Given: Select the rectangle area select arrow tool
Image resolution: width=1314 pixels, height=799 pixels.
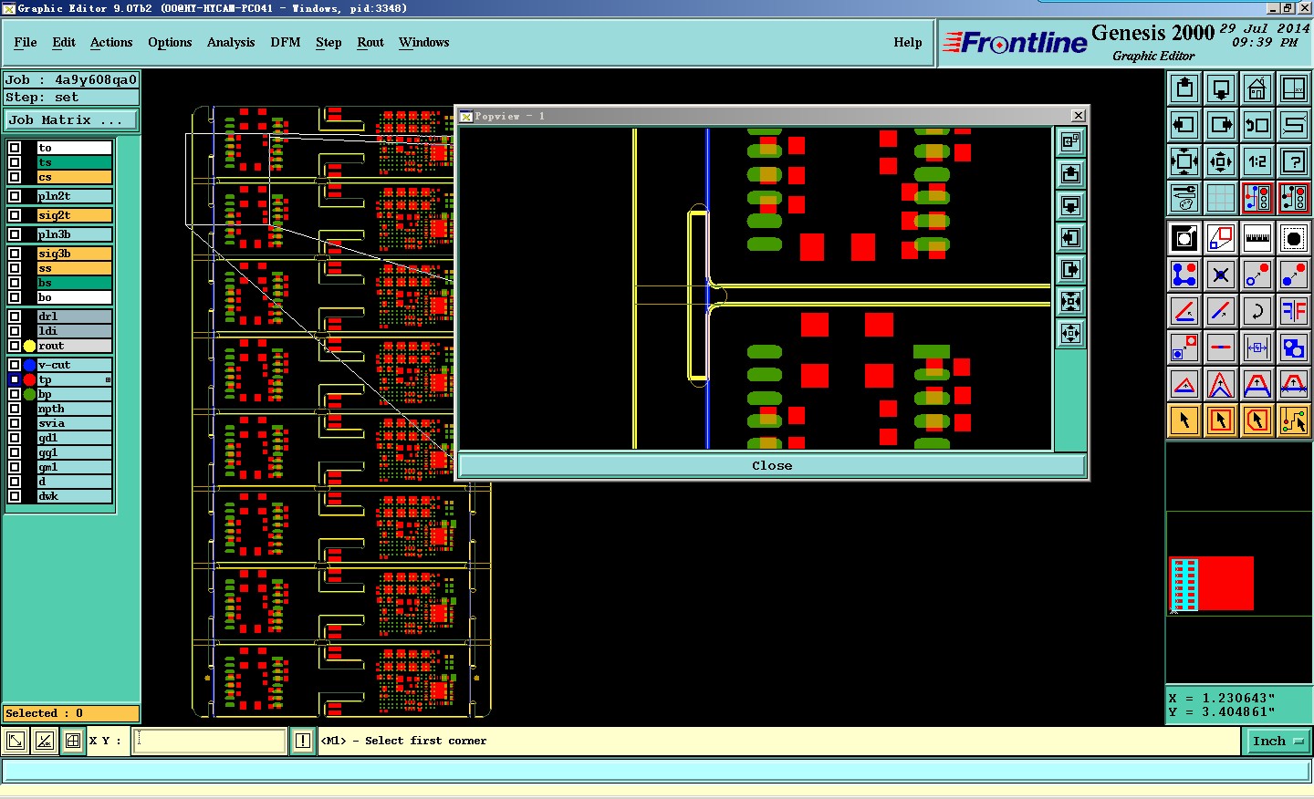Looking at the screenshot, I should (1221, 420).
